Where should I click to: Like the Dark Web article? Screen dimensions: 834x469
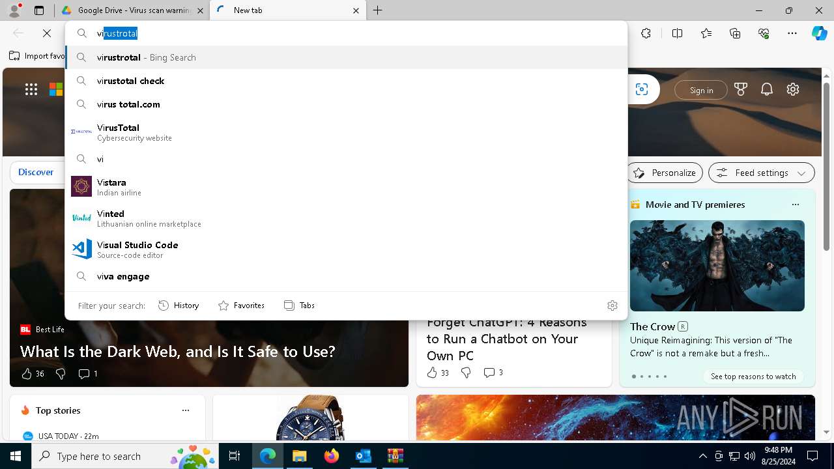point(33,374)
